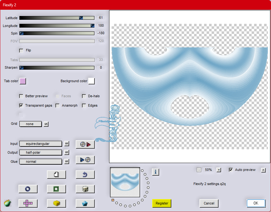Screen dimensions: 271x212
Task: Click the small preview thumbnail
Action: coord(125,182)
